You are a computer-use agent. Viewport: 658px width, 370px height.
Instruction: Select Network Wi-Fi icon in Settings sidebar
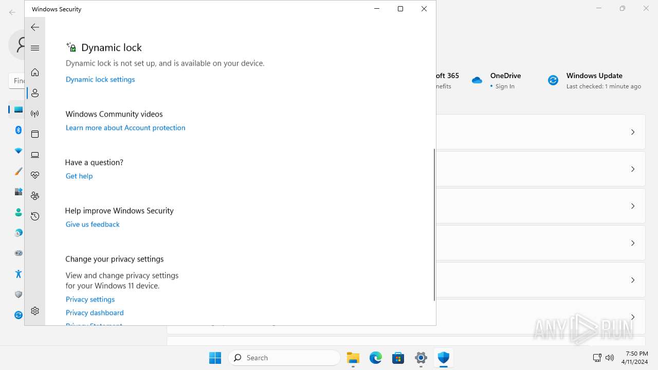(x=19, y=151)
